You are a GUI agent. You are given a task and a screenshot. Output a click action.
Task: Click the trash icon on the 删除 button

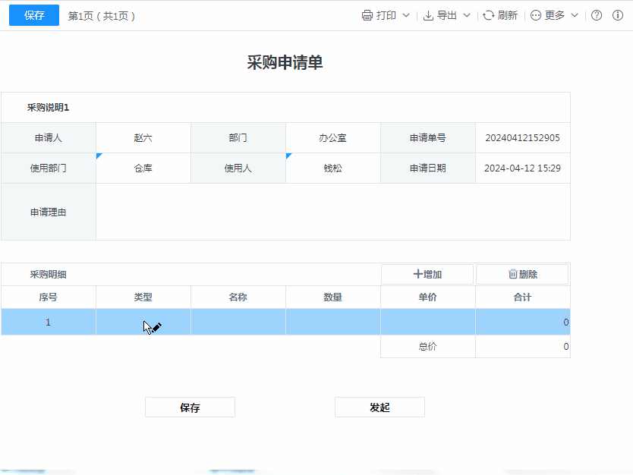click(513, 274)
